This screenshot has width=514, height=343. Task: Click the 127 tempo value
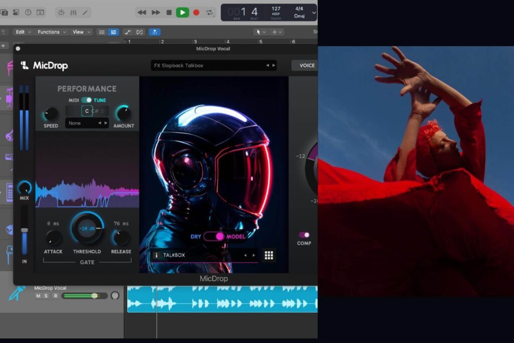[x=276, y=9]
